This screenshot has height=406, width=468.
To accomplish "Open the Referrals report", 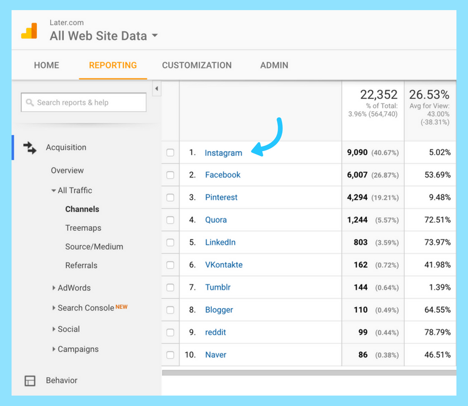I will 81,265.
